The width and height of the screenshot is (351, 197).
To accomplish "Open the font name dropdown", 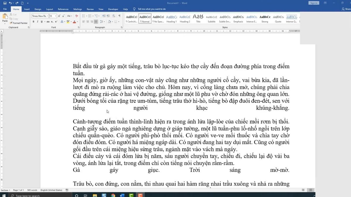I will pyautogui.click(x=47, y=16).
